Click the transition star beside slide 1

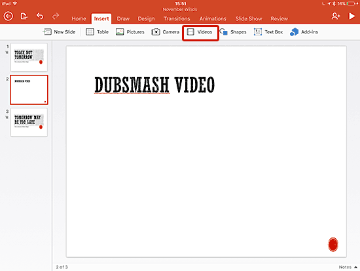click(x=7, y=52)
